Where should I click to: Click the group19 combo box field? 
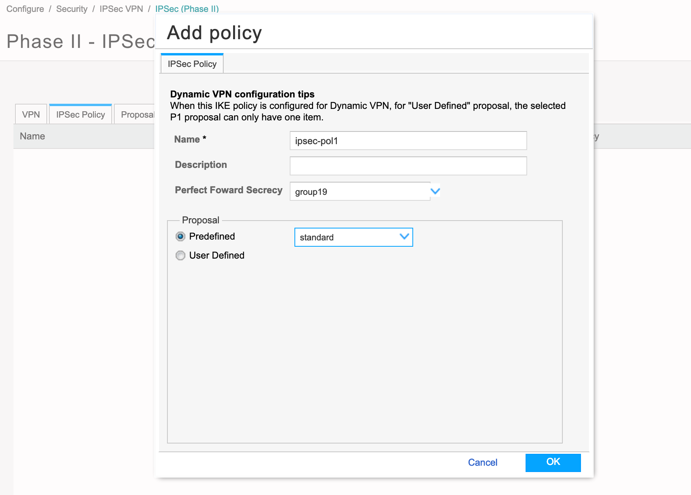tap(356, 191)
